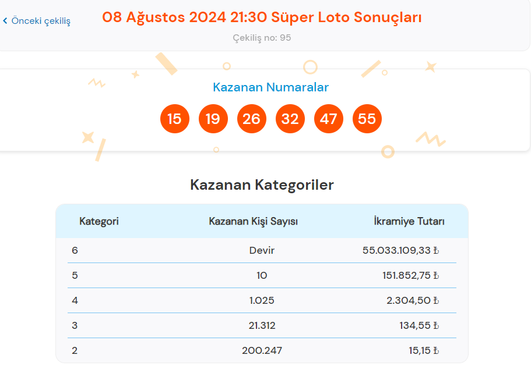Viewport: 531px width, 376px height.
Task: Click the Kazanan Kategoriler heading
Action: [x=262, y=185]
